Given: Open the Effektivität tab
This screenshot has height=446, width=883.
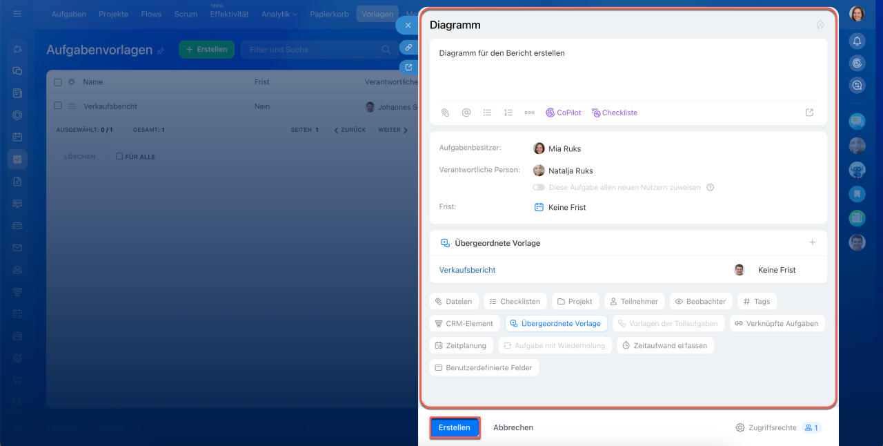Looking at the screenshot, I should coord(229,14).
